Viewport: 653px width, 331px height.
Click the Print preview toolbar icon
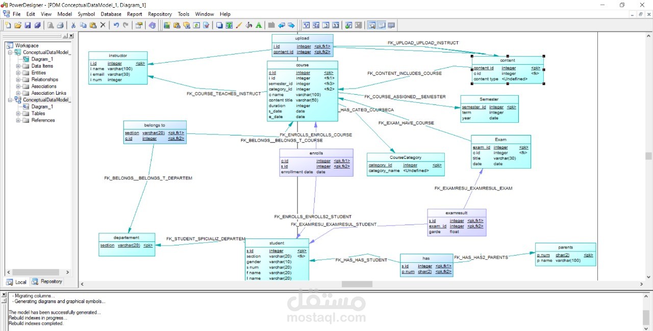(x=51, y=25)
